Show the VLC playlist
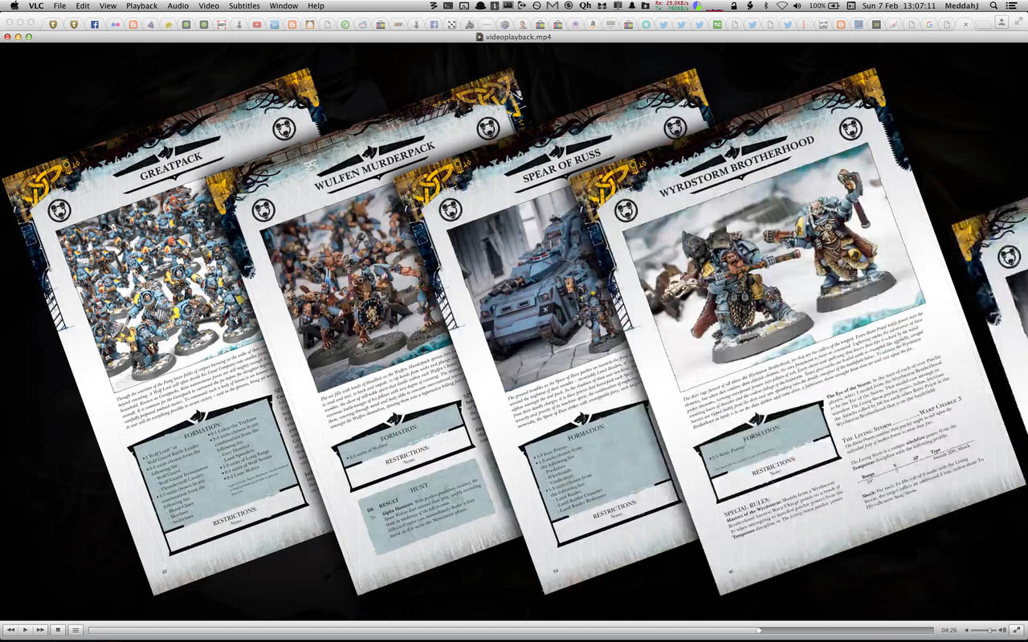 pyautogui.click(x=75, y=630)
